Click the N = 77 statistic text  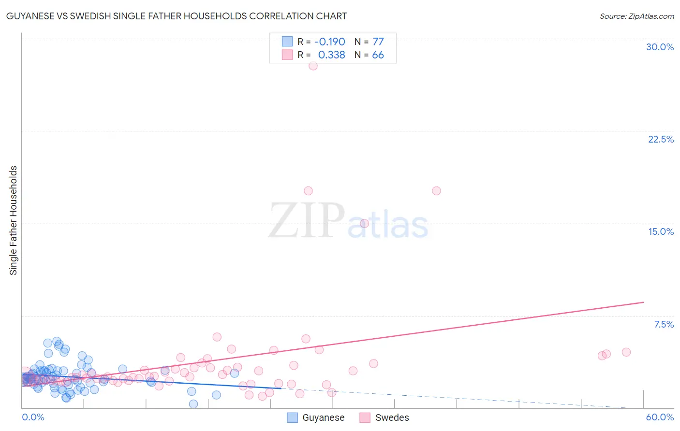[369, 42]
